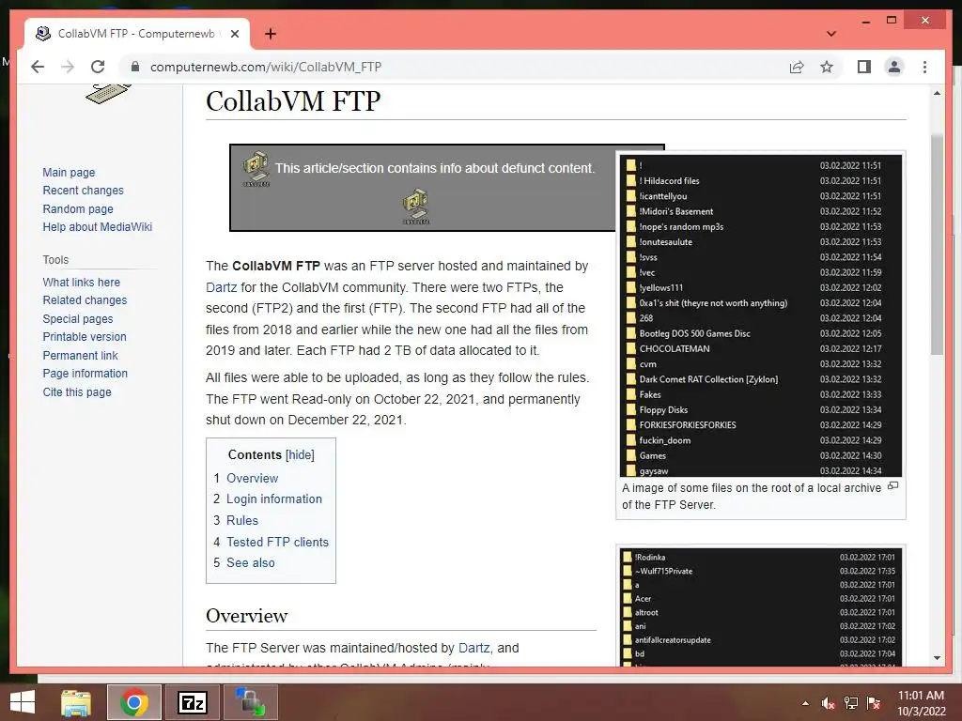
Task: Go to wiki Main page
Action: pyautogui.click(x=69, y=173)
